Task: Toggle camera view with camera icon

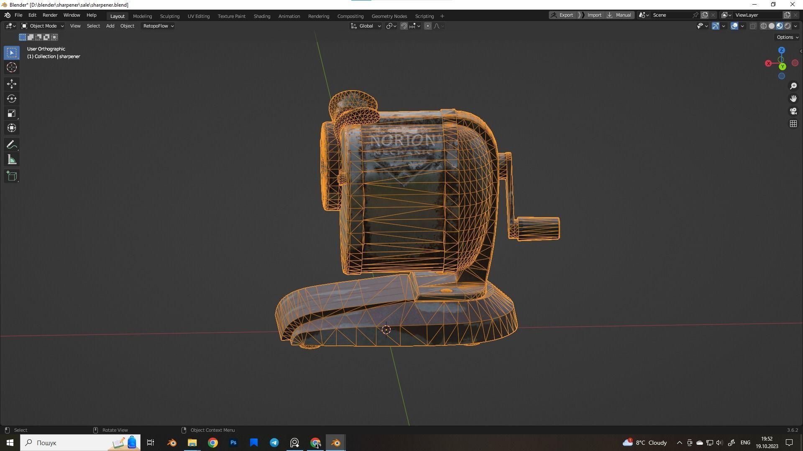Action: 793,111
